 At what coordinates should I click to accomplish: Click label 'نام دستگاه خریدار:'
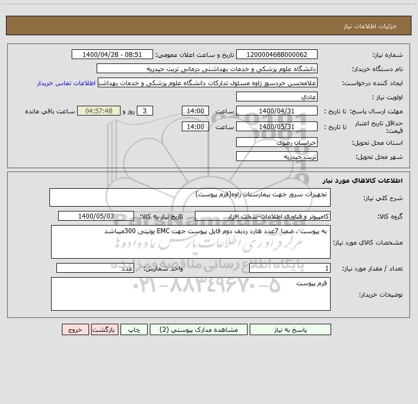[377, 69]
